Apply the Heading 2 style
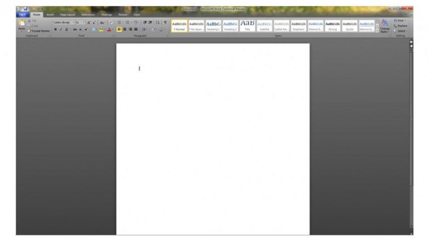The height and width of the screenshot is (241, 428). pos(230,26)
